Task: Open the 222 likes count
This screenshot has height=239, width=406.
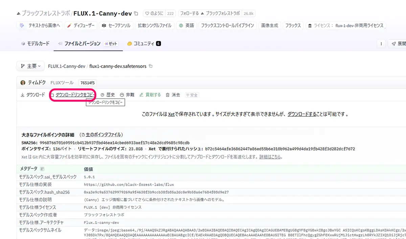Action: [171, 14]
